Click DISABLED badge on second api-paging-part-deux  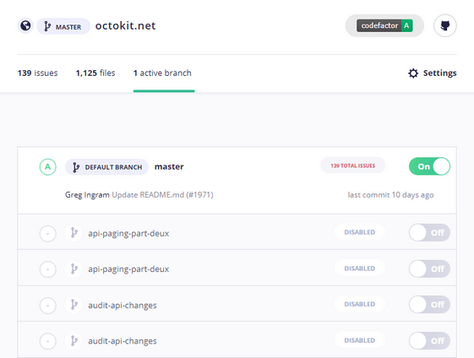(x=360, y=268)
